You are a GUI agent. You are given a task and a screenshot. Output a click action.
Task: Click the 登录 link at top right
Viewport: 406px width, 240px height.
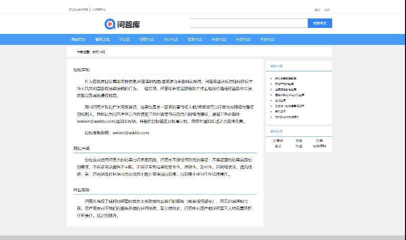pyautogui.click(x=317, y=9)
